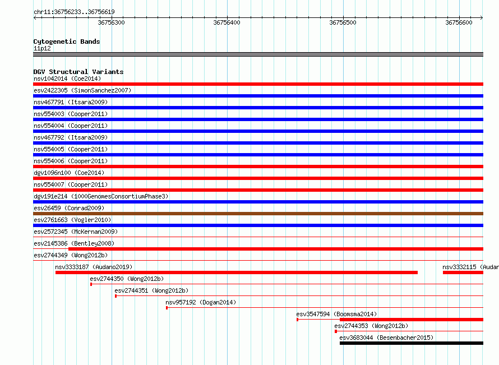The height and width of the screenshot is (365, 499).
Task: Click the gray 11p12 cytogenetic band bar
Action: 258,54
